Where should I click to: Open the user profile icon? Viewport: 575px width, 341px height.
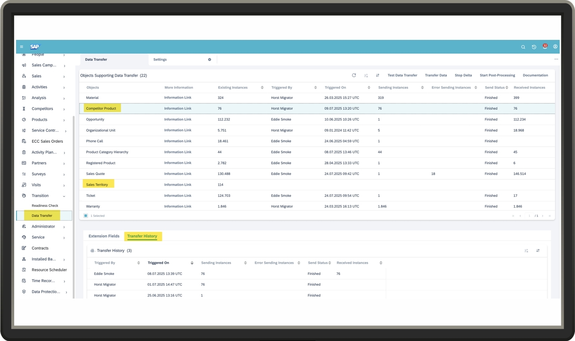tap(555, 47)
